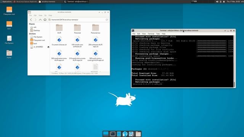The image size is (244, 137).
Task: Select the 200-software-AUR-repo.sh script
Action: click(x=95, y=41)
